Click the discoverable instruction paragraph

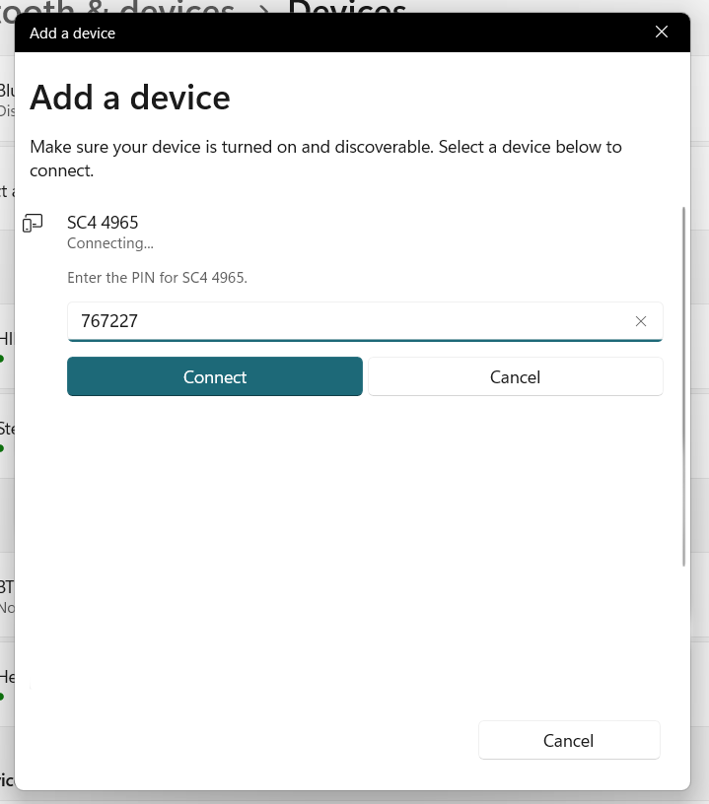(325, 158)
